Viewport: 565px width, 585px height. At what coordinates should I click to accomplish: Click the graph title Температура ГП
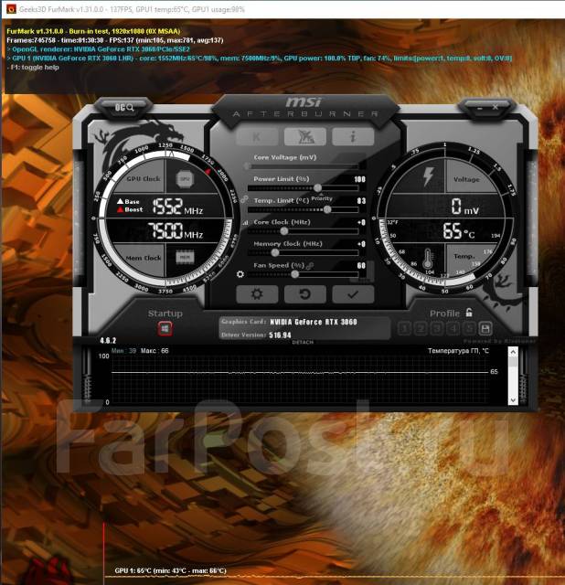(458, 351)
